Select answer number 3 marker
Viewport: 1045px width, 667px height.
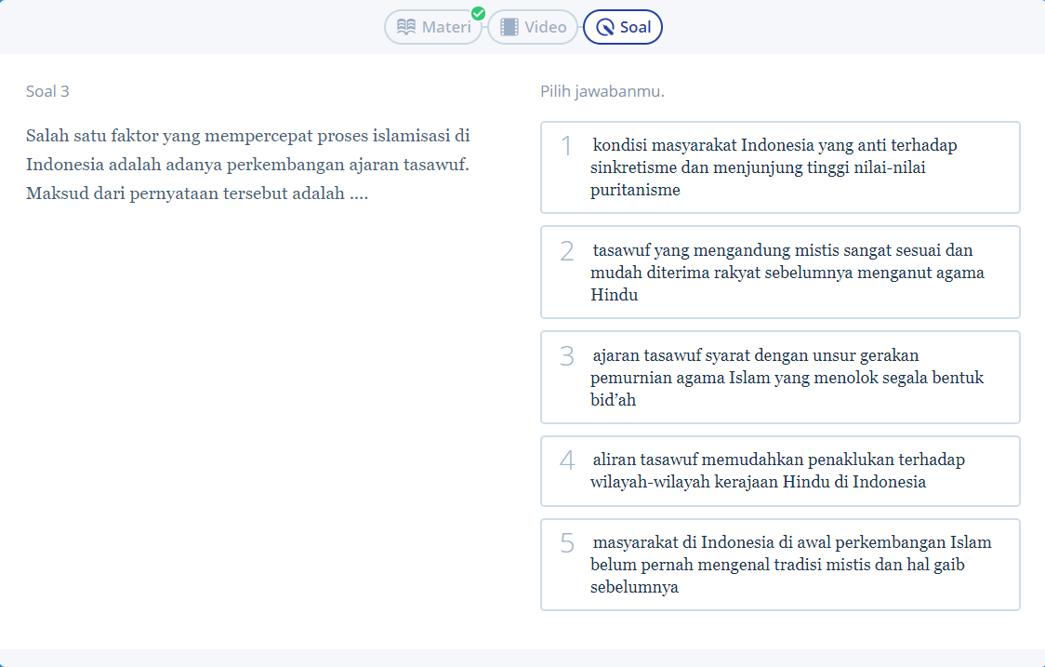click(566, 356)
